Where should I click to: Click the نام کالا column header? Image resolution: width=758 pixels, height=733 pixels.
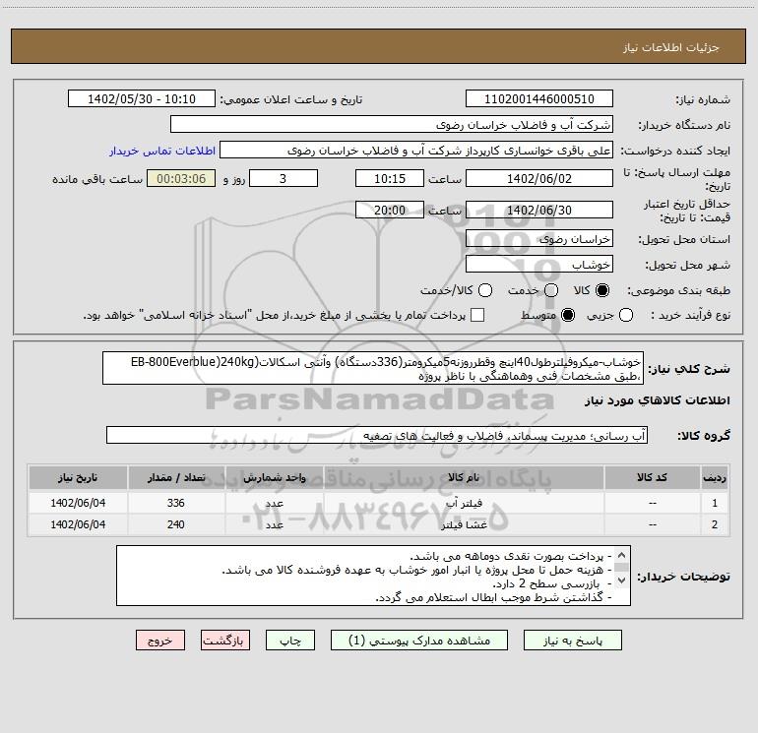464,477
